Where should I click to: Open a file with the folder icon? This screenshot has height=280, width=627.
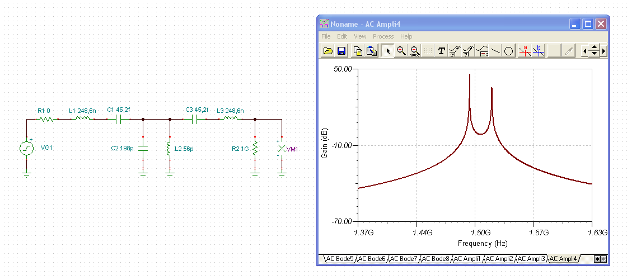point(328,51)
